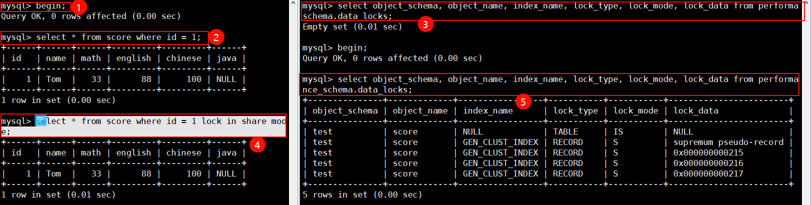Screen dimensions: 811x205
Task: Click the "5 rows in set" result line
Action: pyautogui.click(x=362, y=194)
